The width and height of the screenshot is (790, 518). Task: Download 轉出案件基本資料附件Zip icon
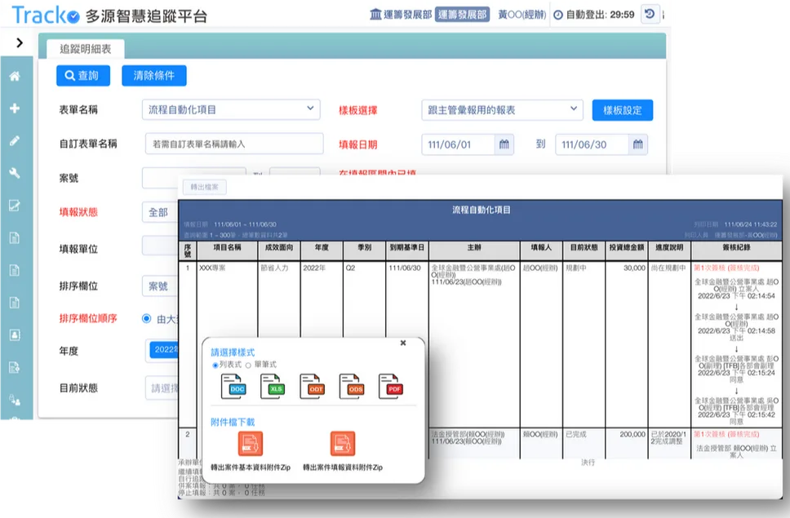click(251, 444)
